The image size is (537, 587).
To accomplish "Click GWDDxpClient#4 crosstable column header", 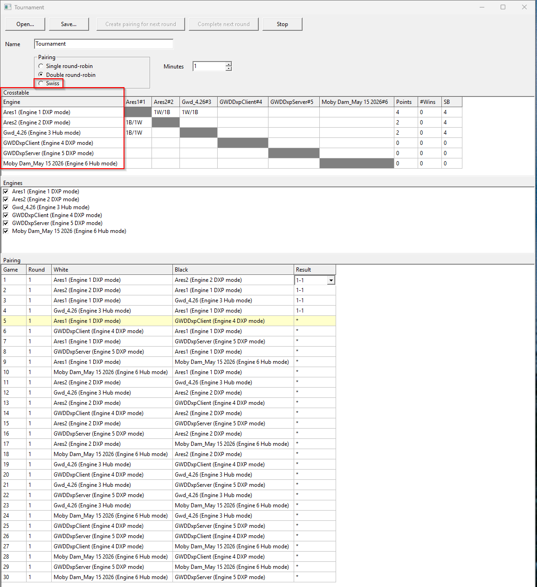I will tap(243, 102).
